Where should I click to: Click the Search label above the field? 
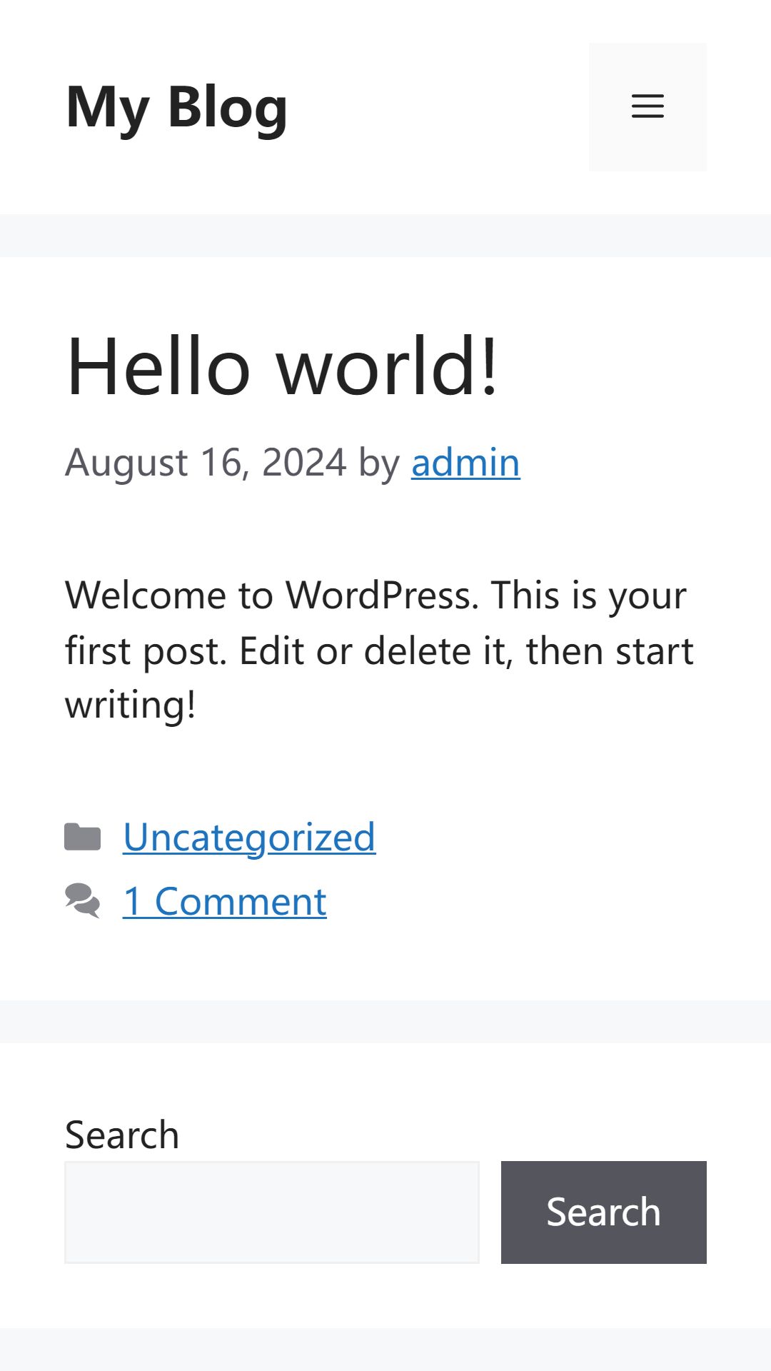[122, 1135]
